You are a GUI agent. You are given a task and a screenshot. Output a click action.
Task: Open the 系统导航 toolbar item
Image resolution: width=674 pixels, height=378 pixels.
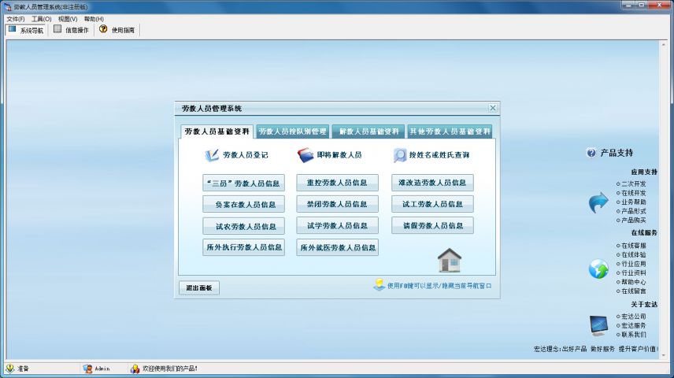[26, 30]
